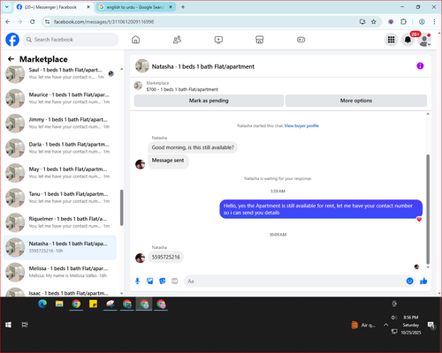The image size is (442, 353).
Task: Click the Aa message input field
Action: pos(294,282)
